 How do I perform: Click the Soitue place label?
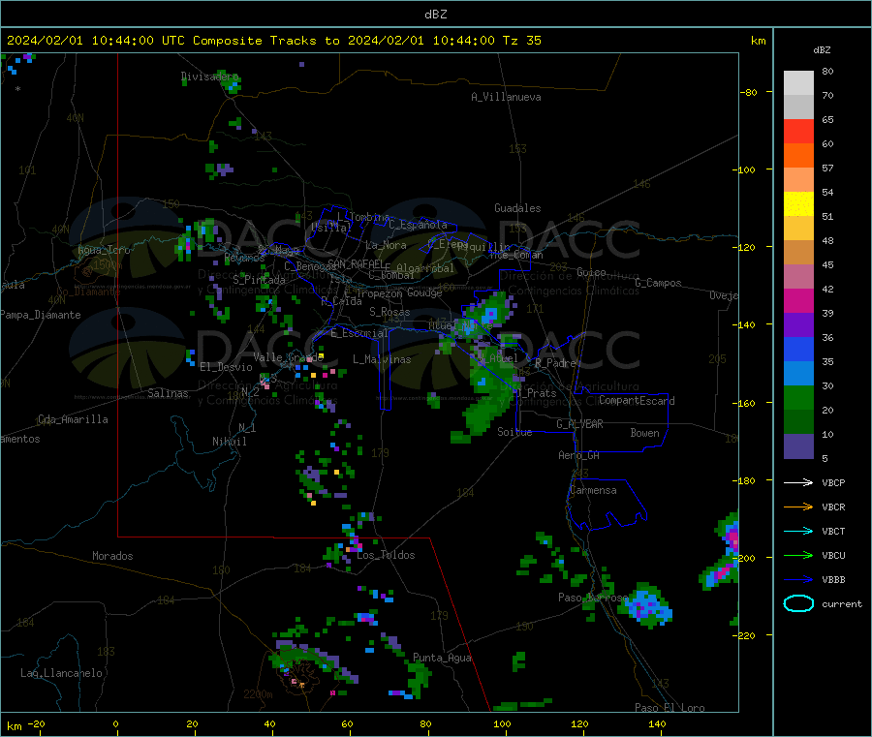point(515,432)
